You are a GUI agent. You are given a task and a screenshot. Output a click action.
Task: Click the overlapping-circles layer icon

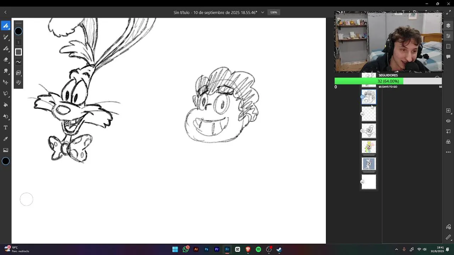(x=448, y=142)
